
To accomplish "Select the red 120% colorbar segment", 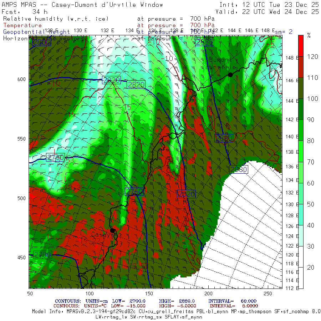I will click(301, 46).
